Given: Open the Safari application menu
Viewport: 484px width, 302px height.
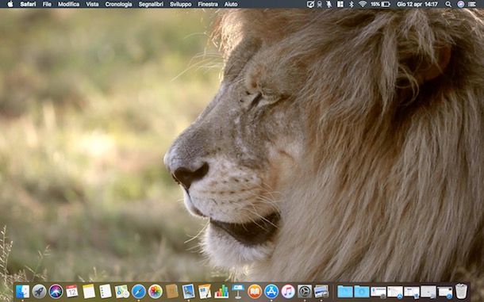Looking at the screenshot, I should [28, 4].
